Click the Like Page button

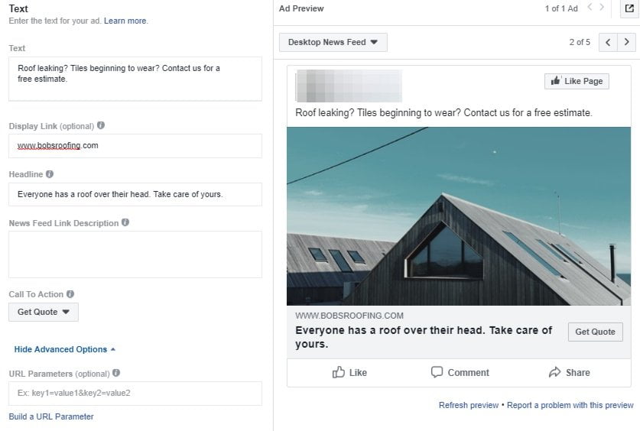(577, 81)
